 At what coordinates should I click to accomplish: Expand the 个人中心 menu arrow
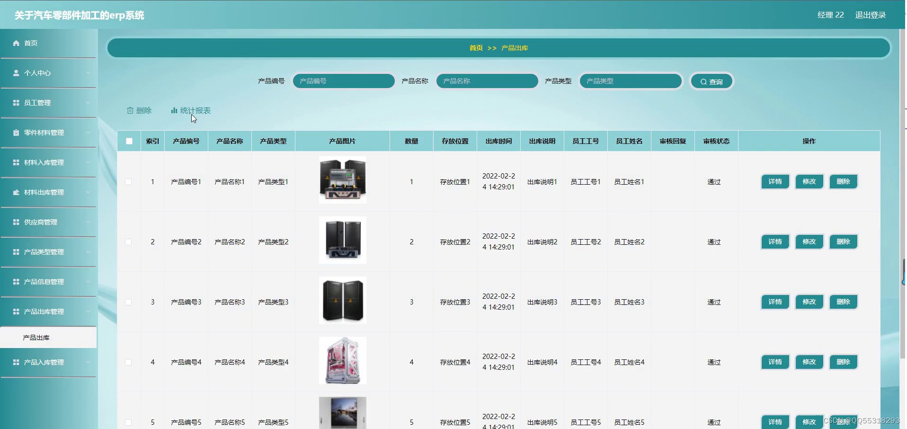88,73
